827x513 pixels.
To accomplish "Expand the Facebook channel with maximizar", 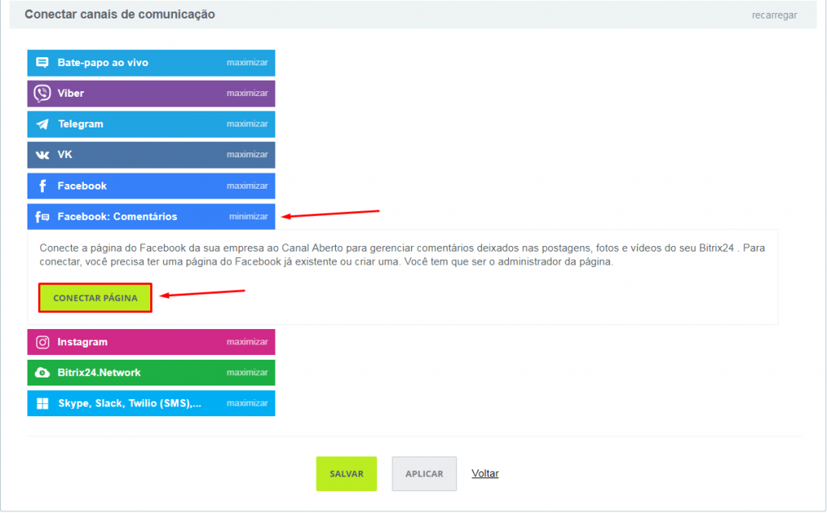I will (x=247, y=186).
